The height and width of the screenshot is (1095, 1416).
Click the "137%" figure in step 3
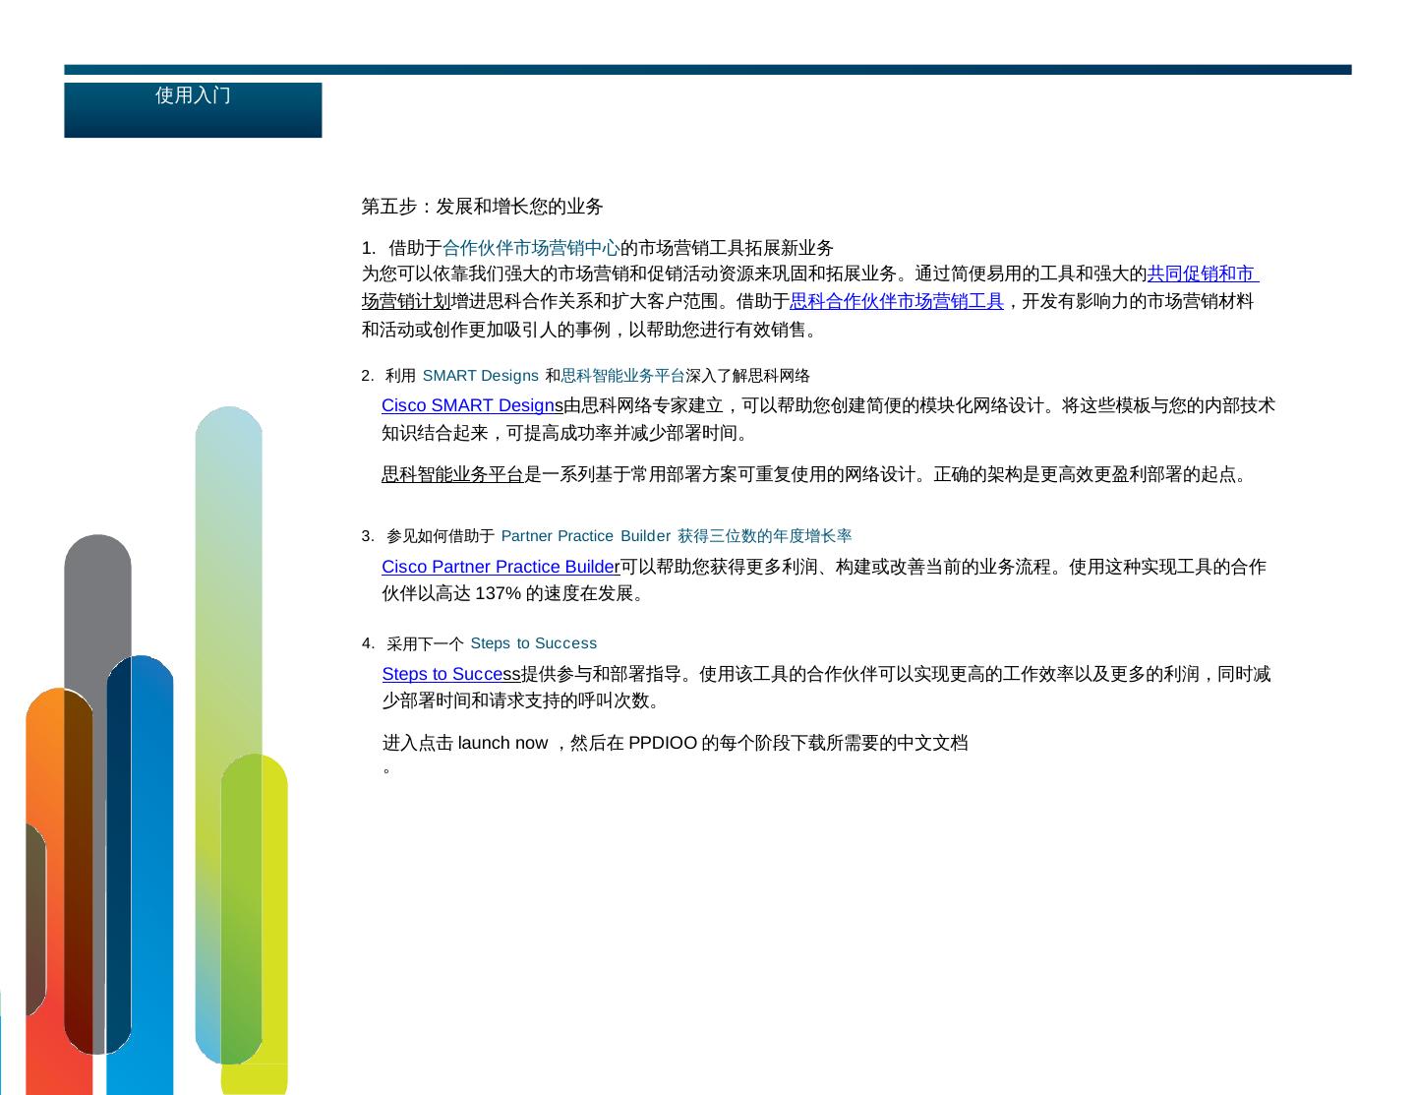[x=499, y=594]
